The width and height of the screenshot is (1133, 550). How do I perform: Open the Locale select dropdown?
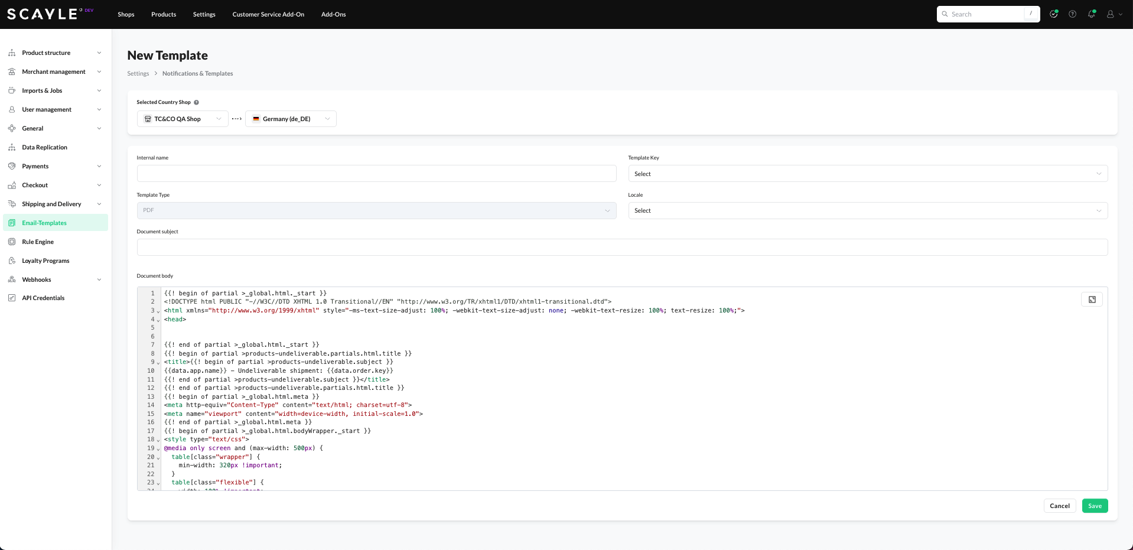[867, 211]
